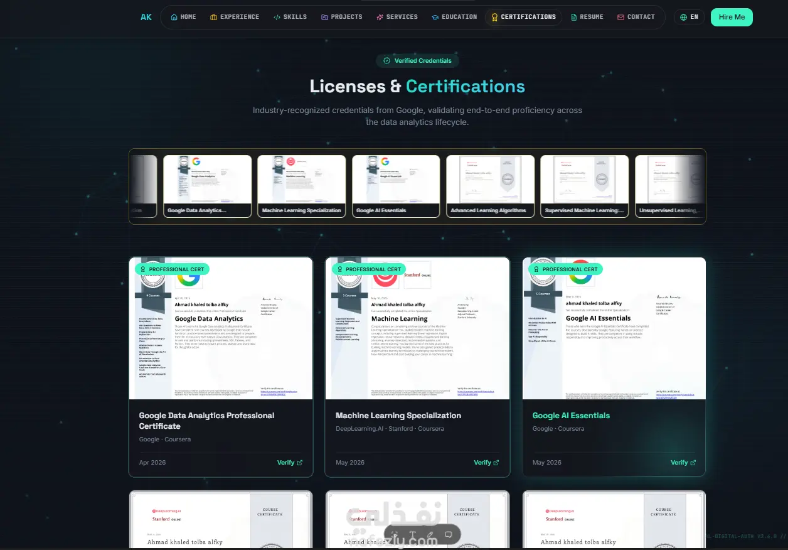
Task: Open the Resume nav item
Action: click(x=587, y=17)
